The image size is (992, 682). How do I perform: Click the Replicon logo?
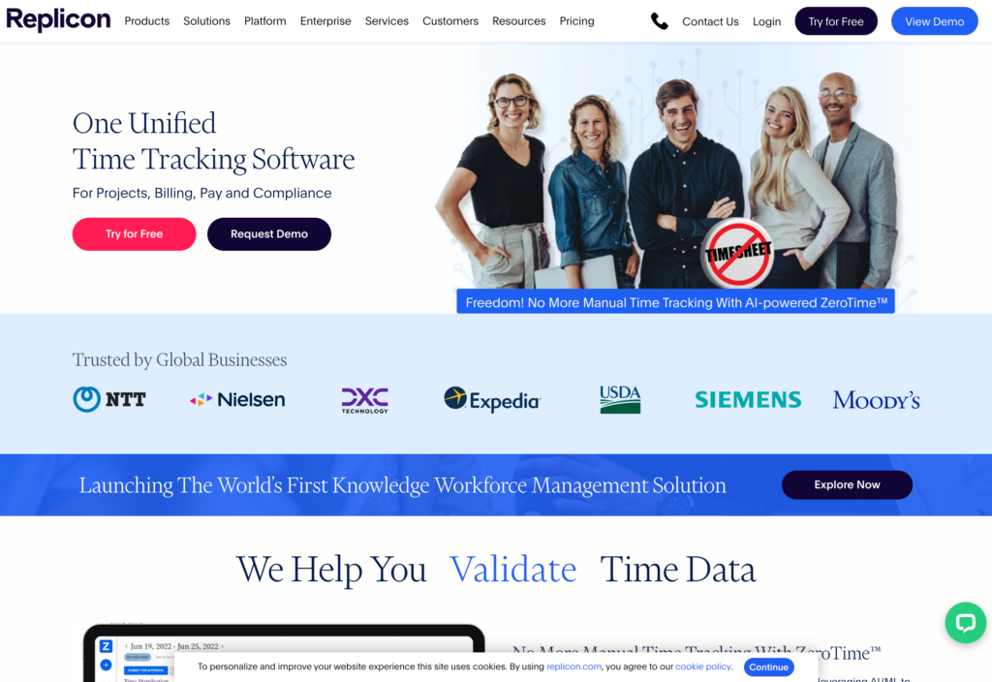click(x=58, y=19)
